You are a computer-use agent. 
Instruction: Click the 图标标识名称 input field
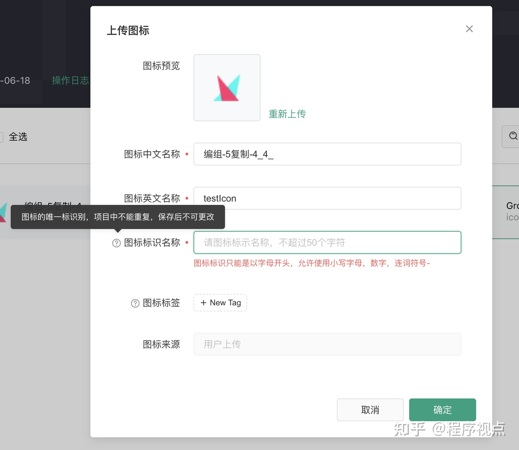coord(327,243)
